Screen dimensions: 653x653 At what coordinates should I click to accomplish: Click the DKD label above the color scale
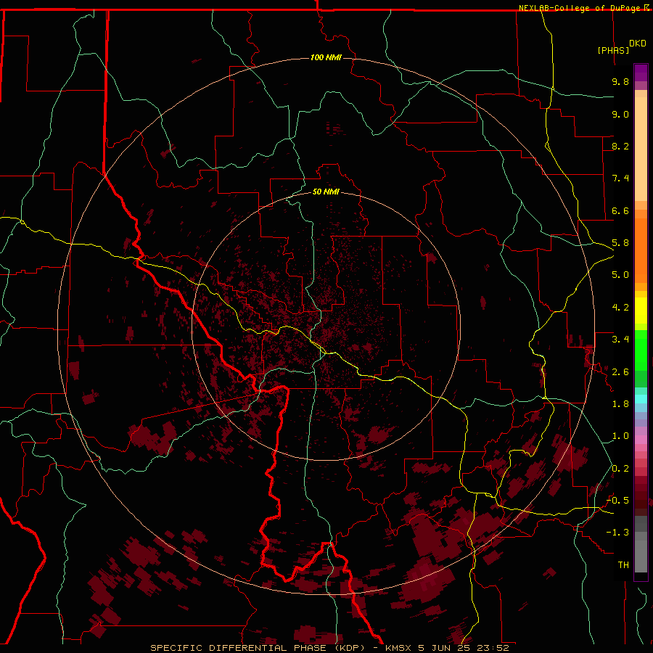tap(638, 44)
